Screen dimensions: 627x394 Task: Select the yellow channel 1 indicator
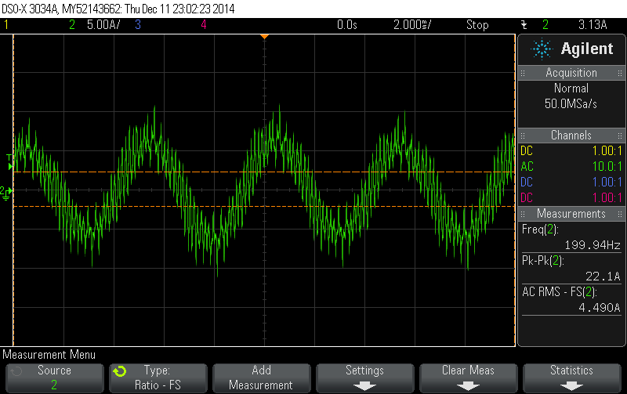[x=7, y=25]
